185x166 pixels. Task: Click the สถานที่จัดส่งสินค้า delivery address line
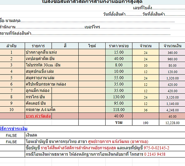pyautogui.click(x=85, y=33)
